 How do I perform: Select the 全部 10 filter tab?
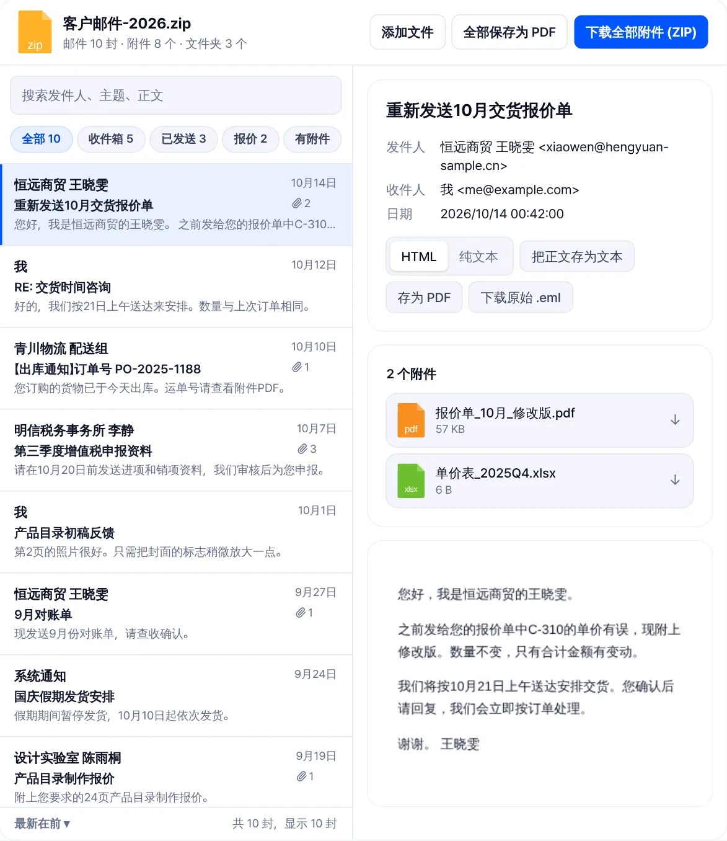[42, 139]
